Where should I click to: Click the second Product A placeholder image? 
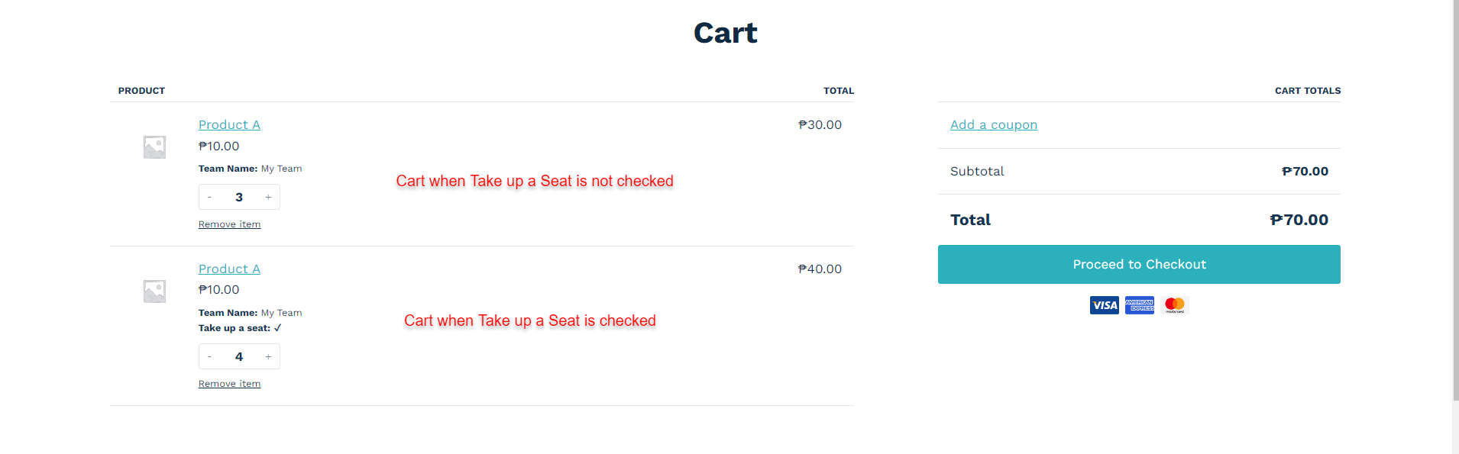click(154, 291)
